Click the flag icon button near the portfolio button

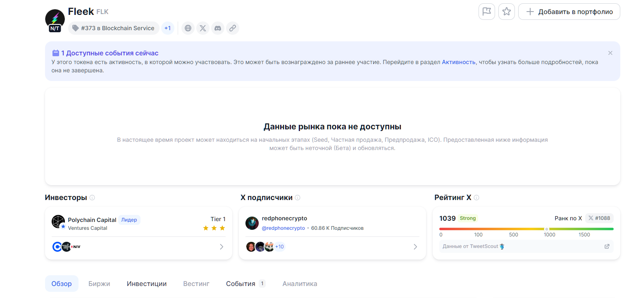click(487, 12)
